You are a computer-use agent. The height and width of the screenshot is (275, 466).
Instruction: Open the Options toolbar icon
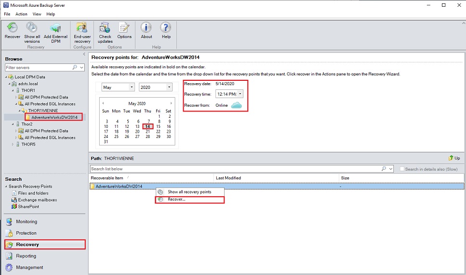(x=124, y=27)
